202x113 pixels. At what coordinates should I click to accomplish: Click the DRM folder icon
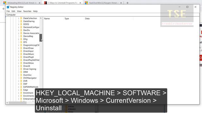point(21,72)
